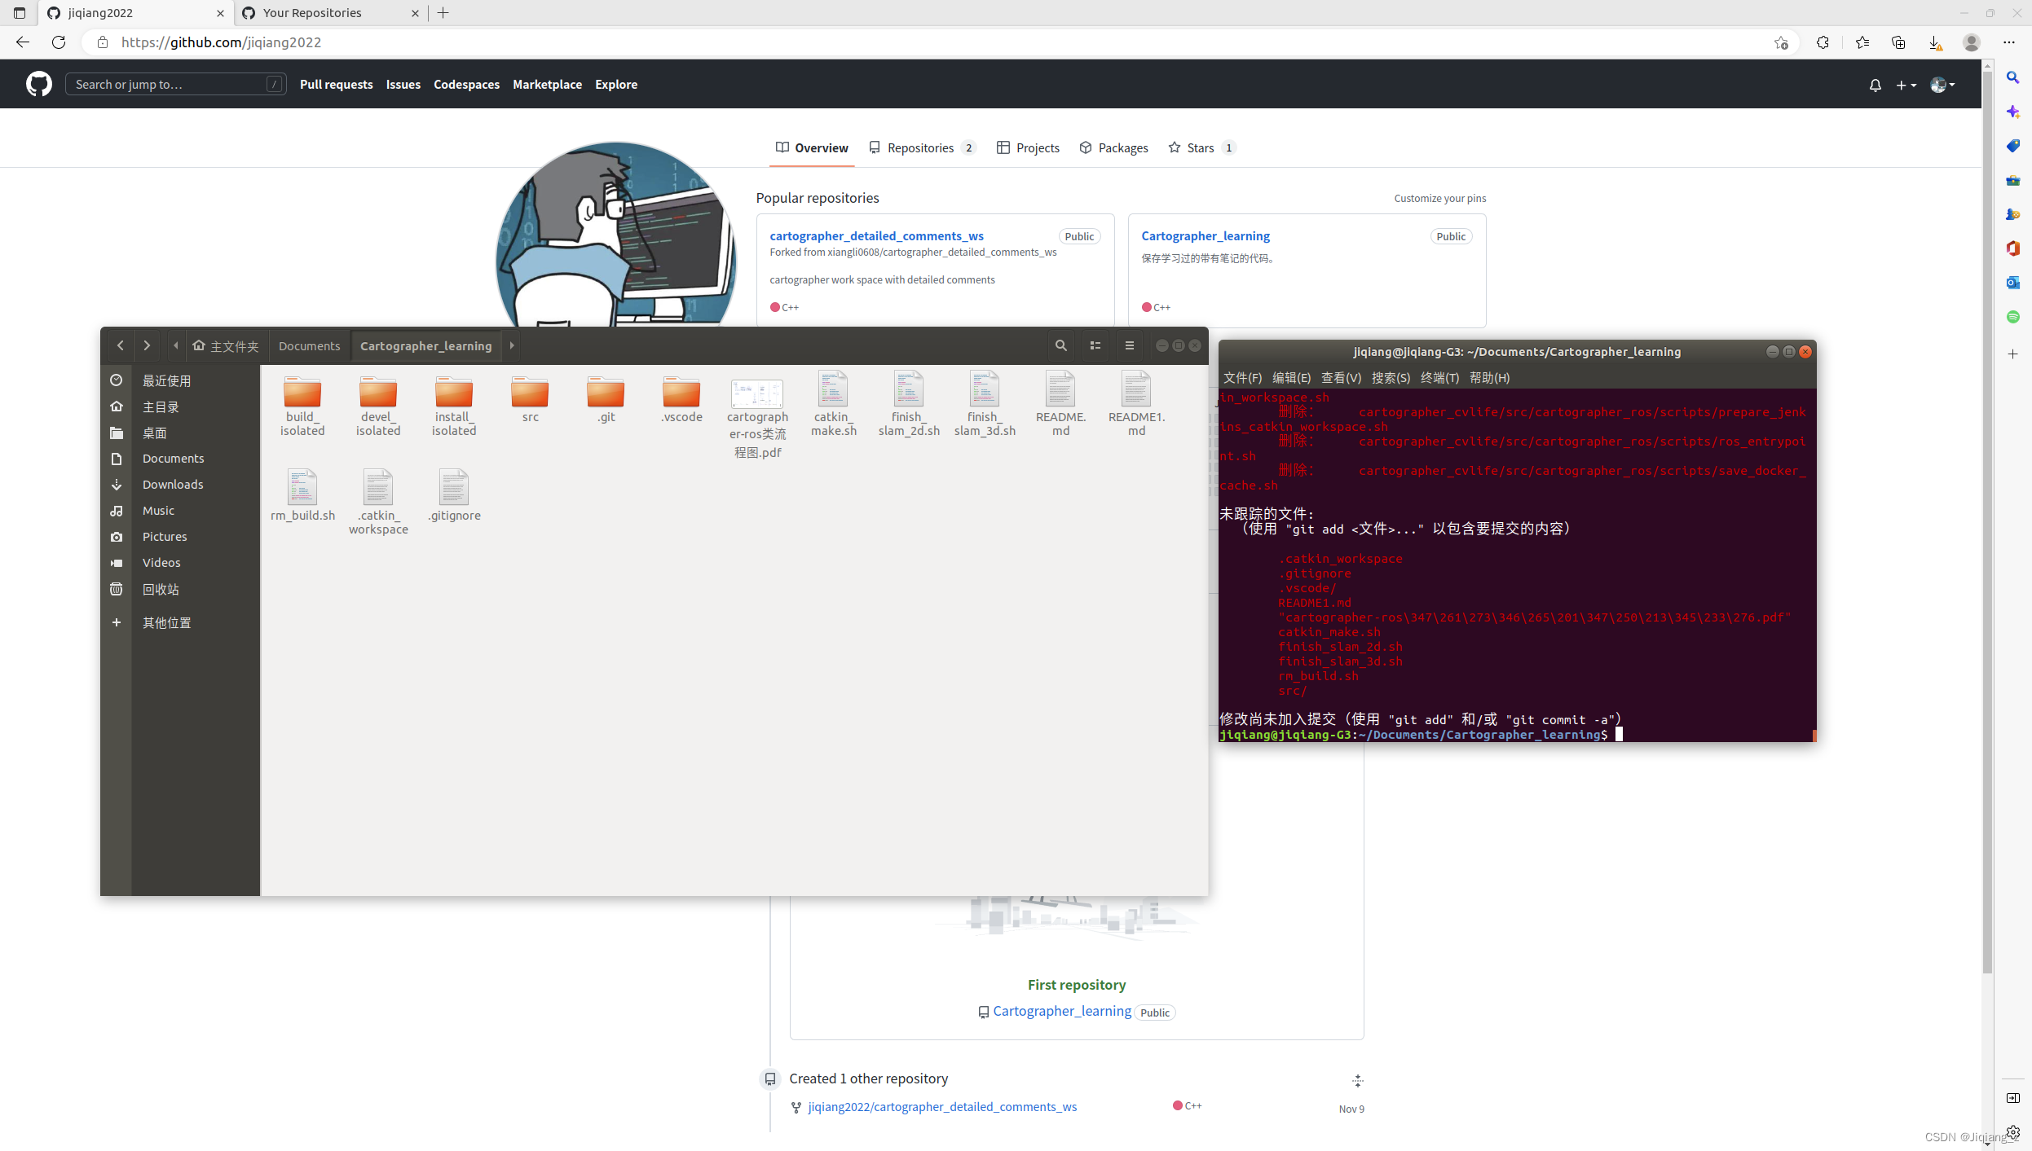
Task: Open the file manager hamburger menu
Action: click(x=1129, y=345)
